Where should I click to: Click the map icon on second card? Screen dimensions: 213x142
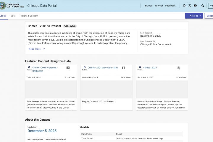[x=123, y=68]
